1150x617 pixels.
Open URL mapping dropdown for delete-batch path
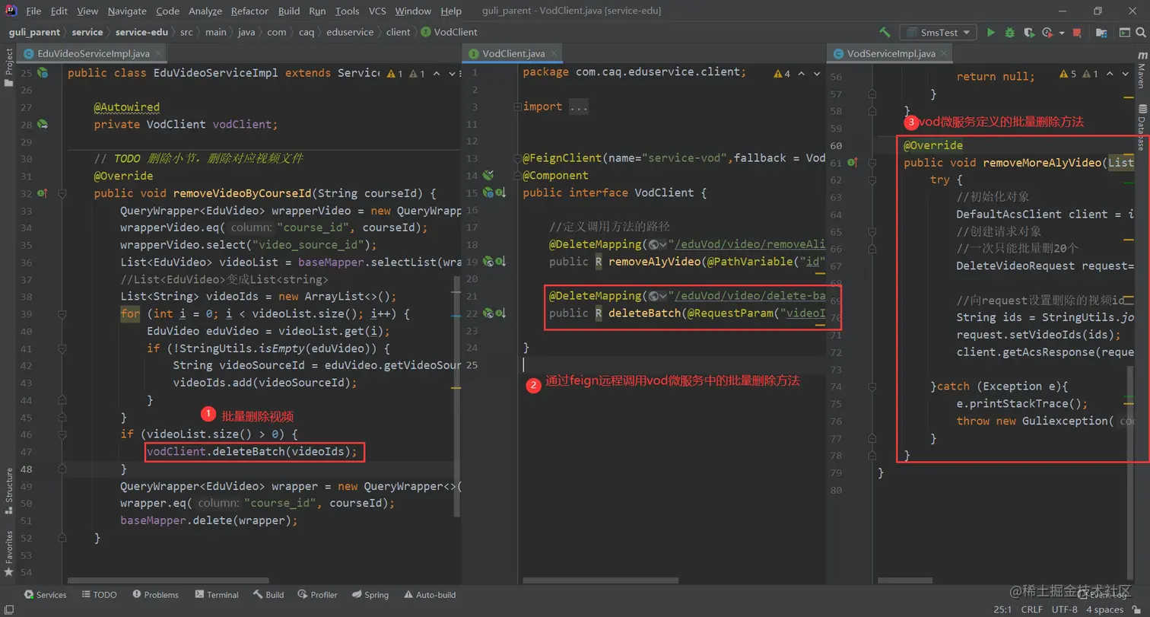657,296
